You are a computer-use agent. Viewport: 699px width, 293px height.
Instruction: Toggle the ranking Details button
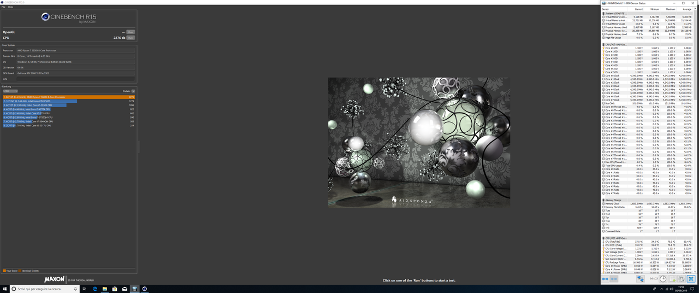(x=133, y=91)
